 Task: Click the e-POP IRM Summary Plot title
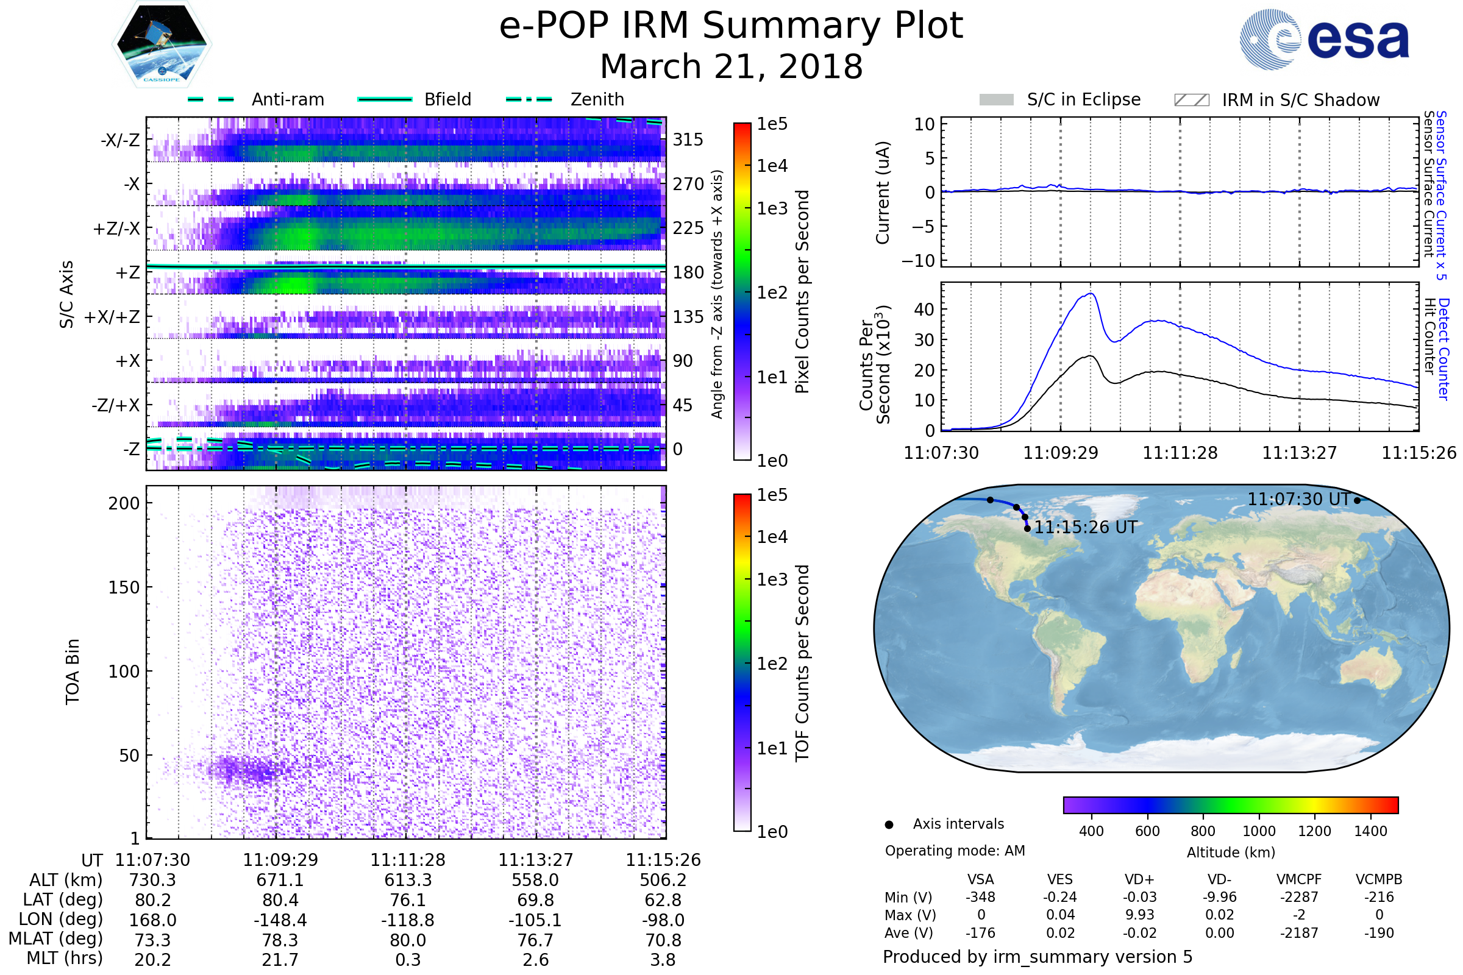tap(731, 26)
